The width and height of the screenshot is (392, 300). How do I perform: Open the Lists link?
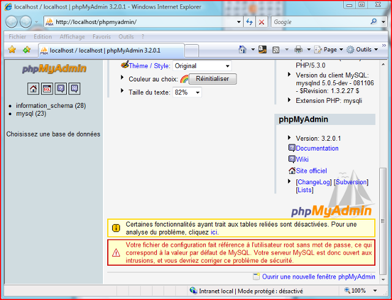tap(305, 190)
